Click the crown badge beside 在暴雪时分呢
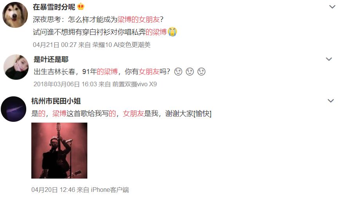 [x=81, y=7]
